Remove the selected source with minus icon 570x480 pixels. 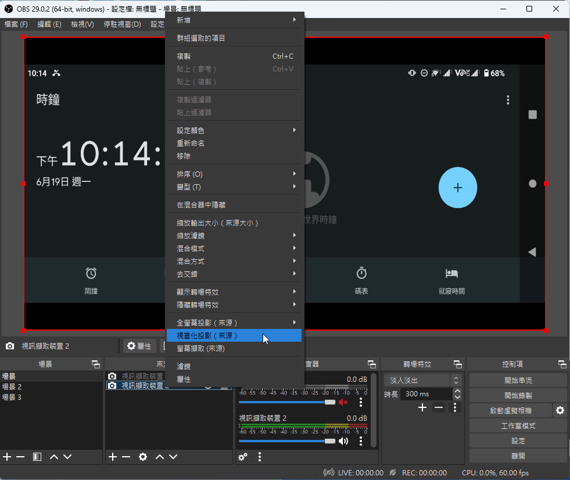(126, 457)
